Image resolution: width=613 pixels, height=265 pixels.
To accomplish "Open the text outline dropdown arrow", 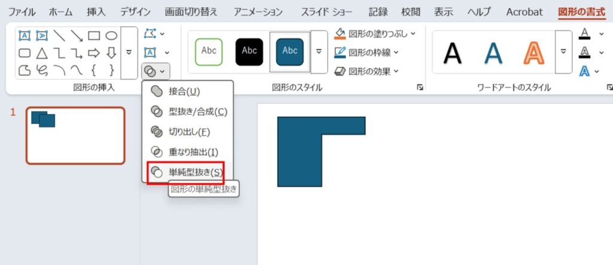I will (601, 52).
